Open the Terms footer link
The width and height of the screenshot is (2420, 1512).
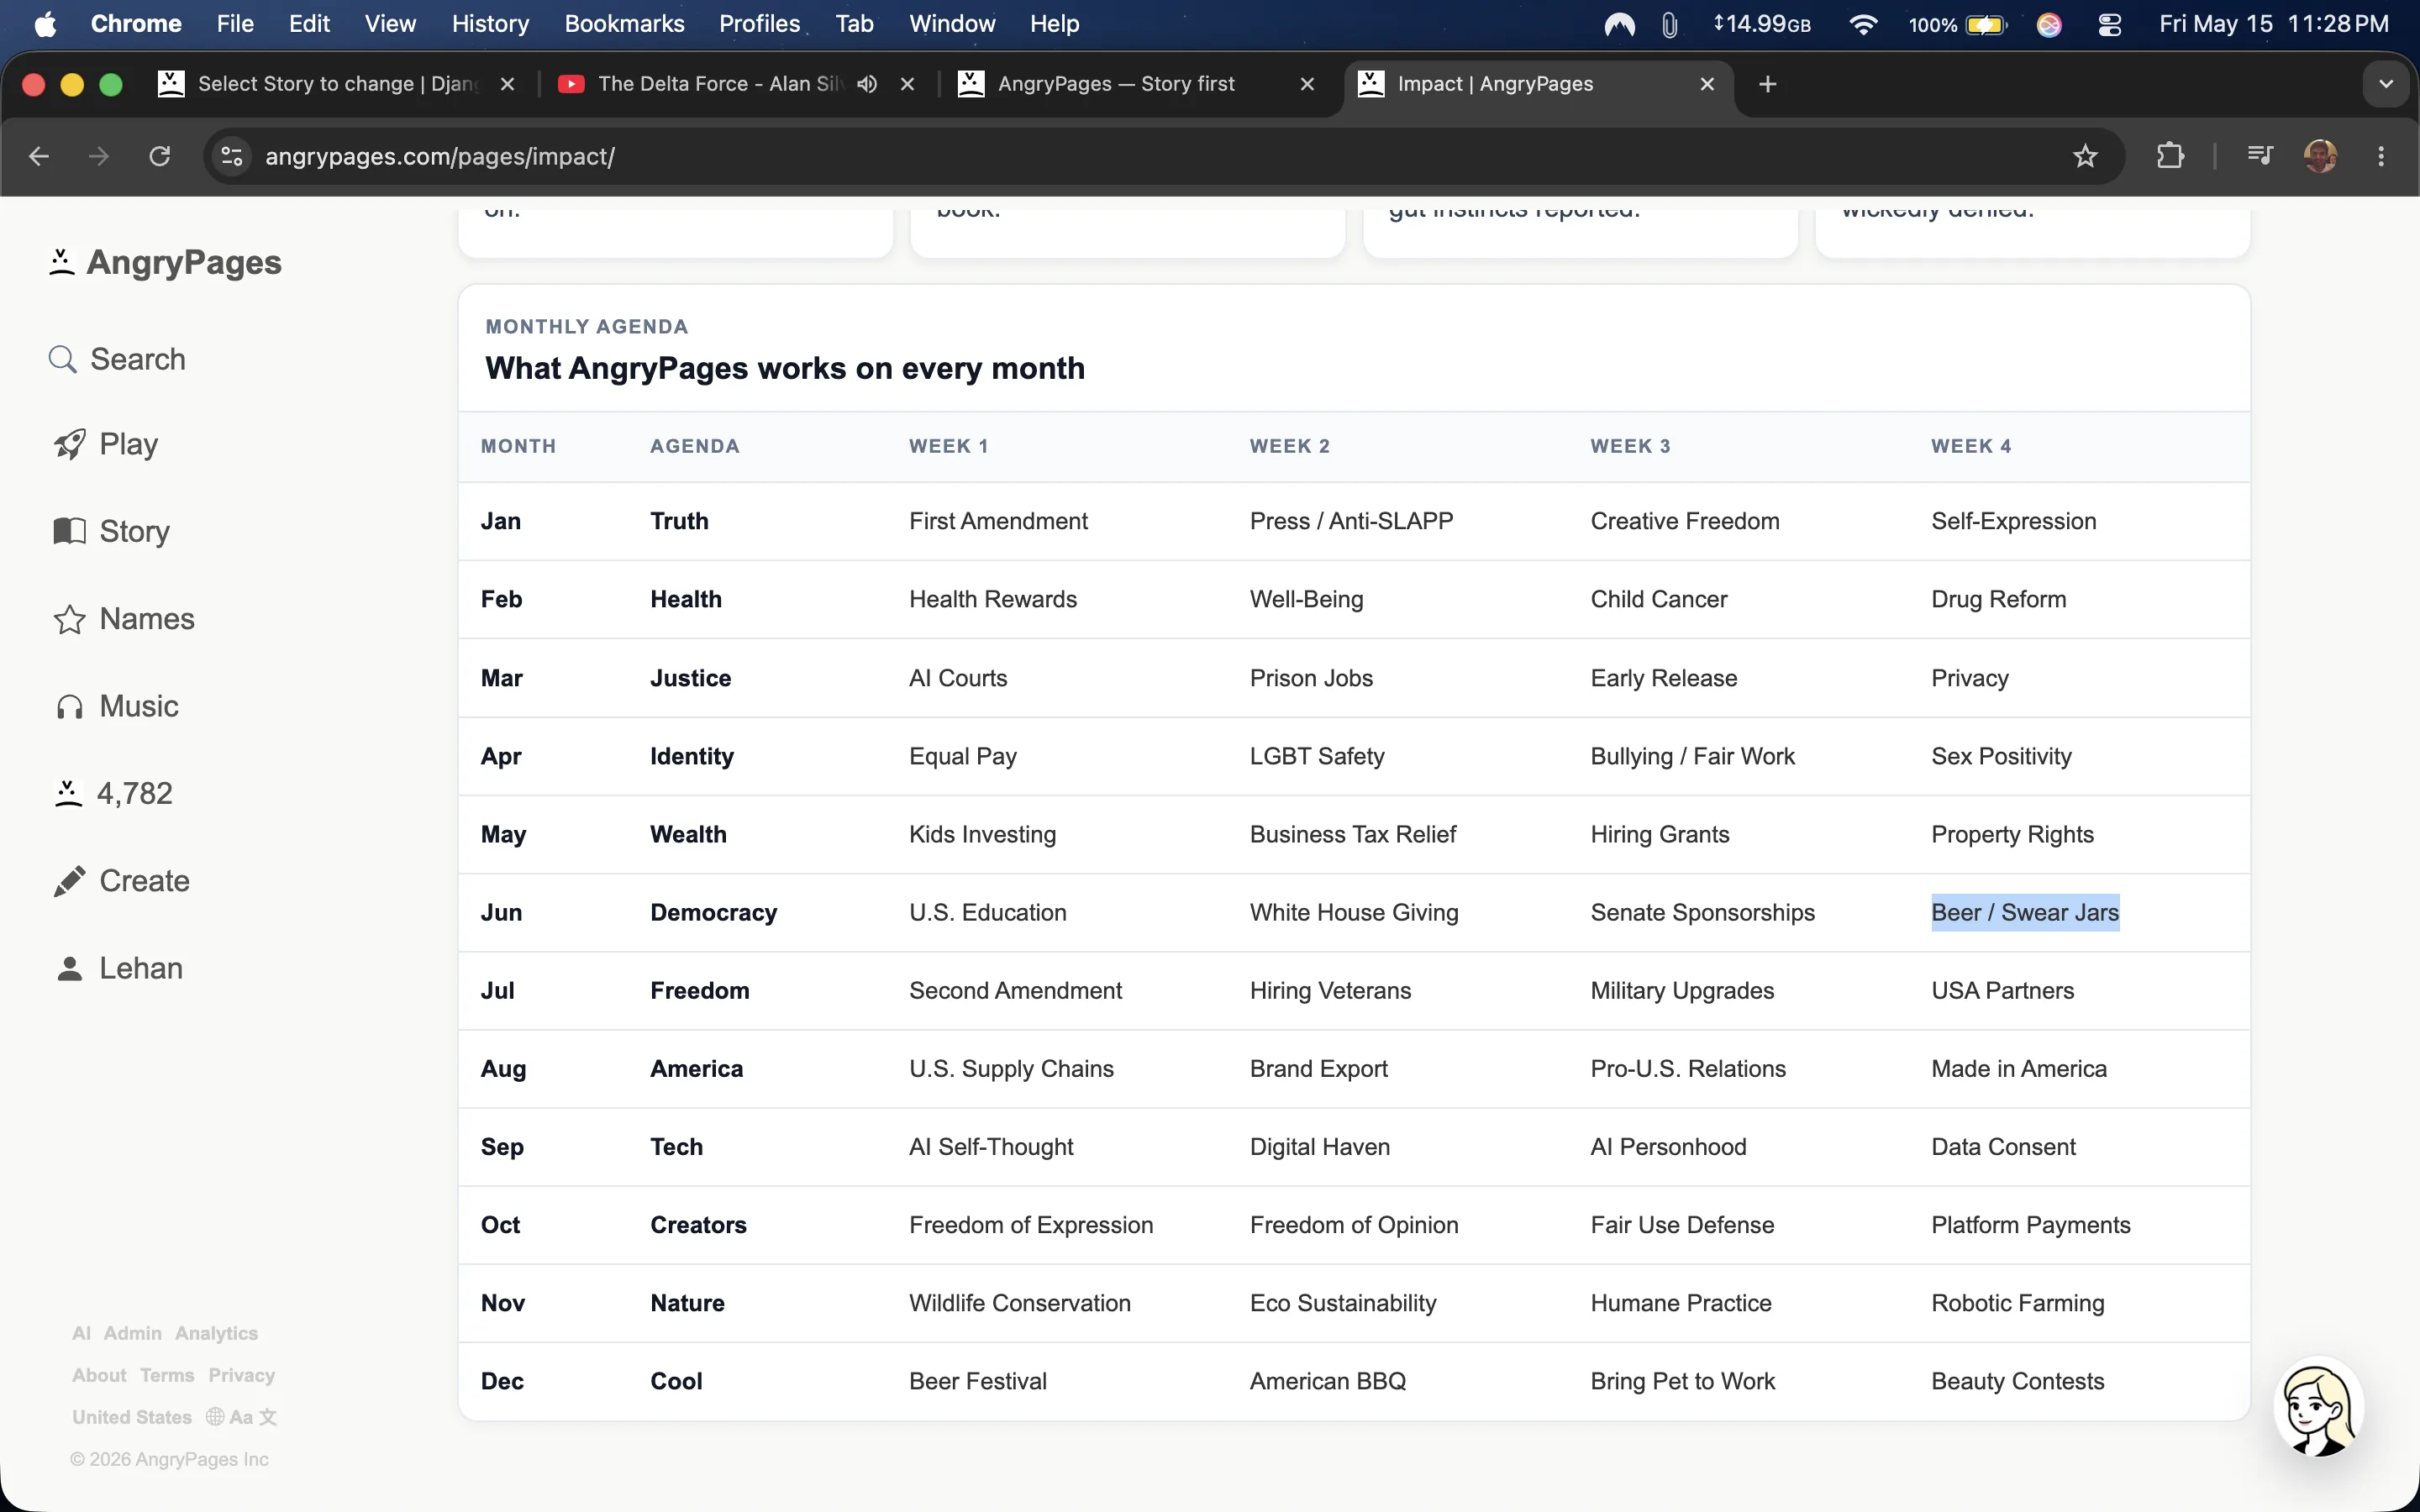coord(167,1375)
